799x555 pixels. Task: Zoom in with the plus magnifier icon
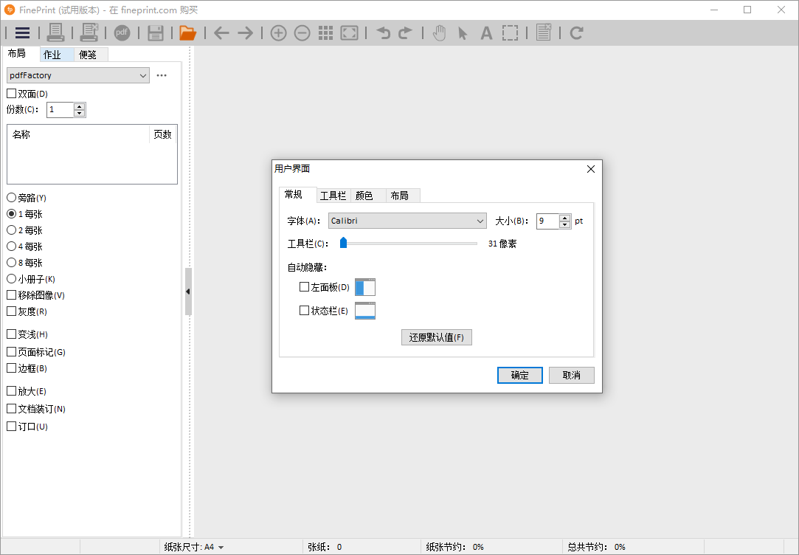278,32
